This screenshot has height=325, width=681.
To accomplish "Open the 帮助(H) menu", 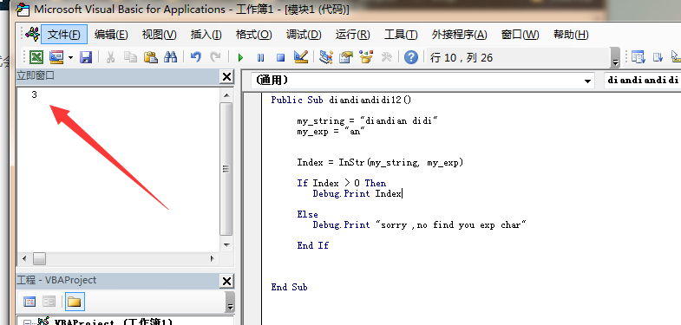I will click(571, 35).
